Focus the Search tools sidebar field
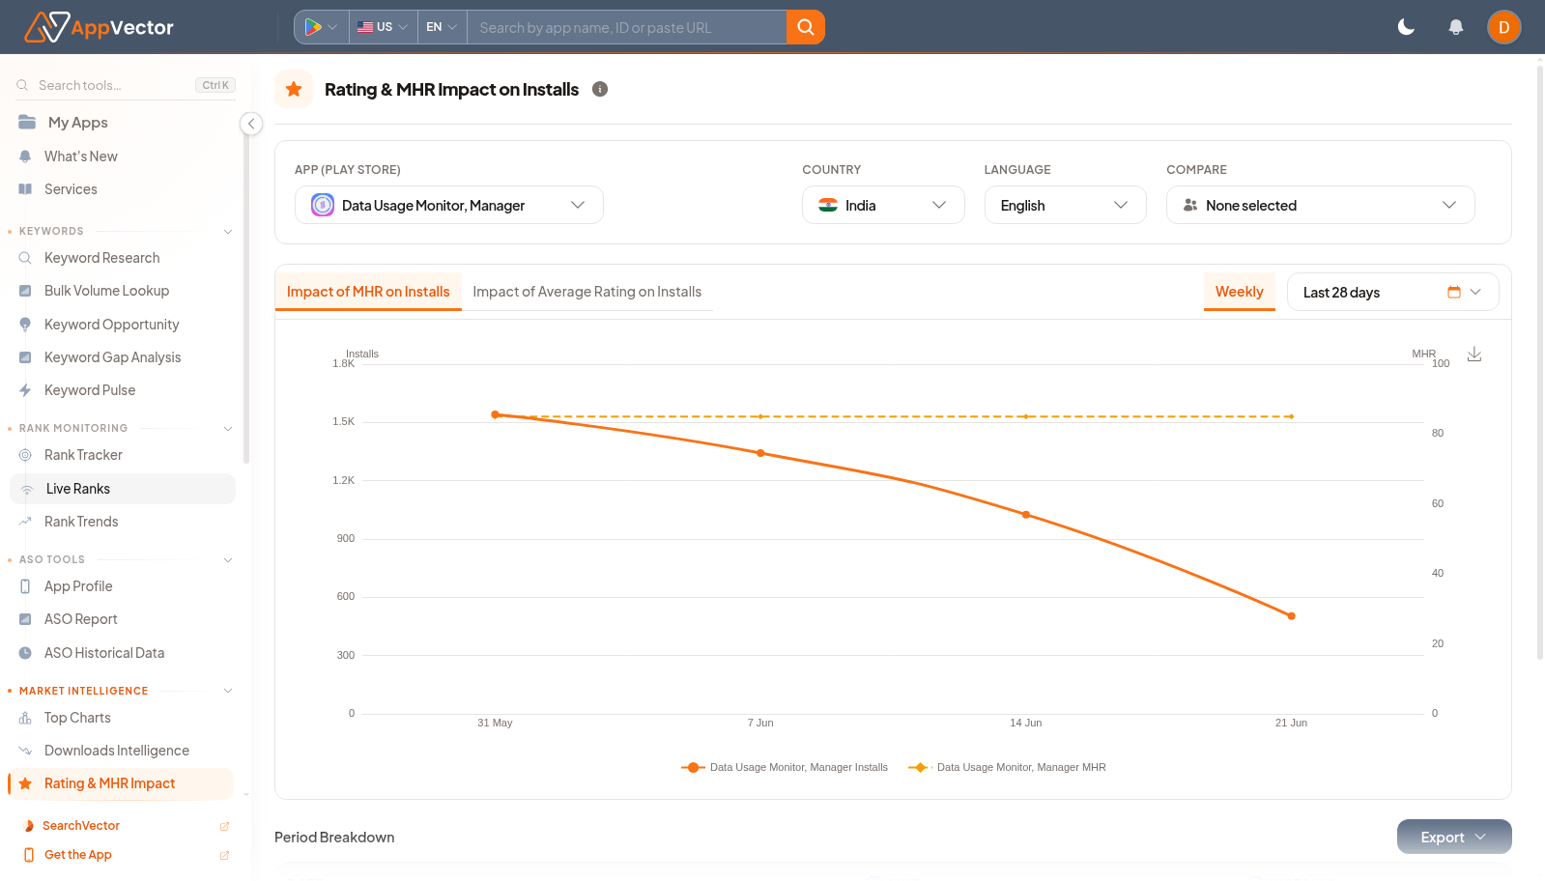1545x881 pixels. pos(125,85)
